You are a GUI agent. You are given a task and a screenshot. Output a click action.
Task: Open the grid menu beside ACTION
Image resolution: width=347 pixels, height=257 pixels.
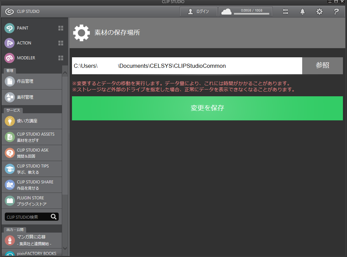(61, 43)
